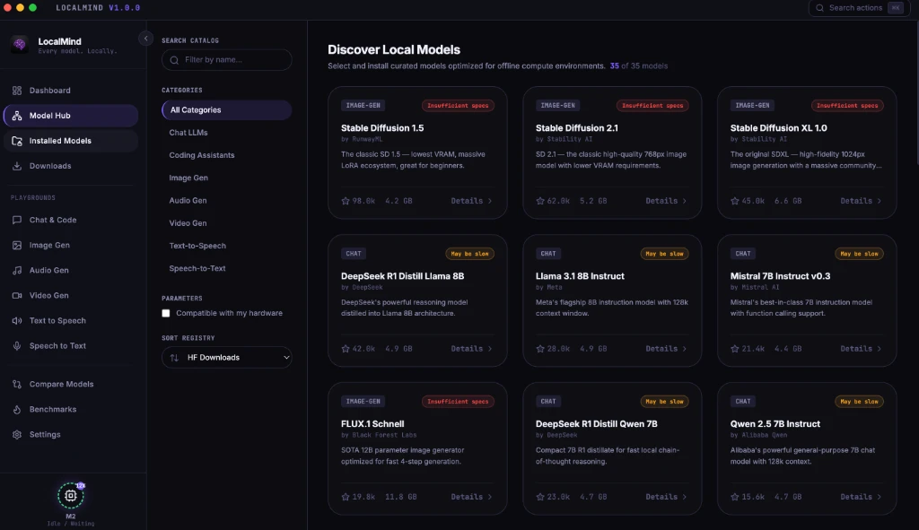Click the star icon on FLUX.1 Schnell
Screen dimensions: 919x530
point(346,497)
